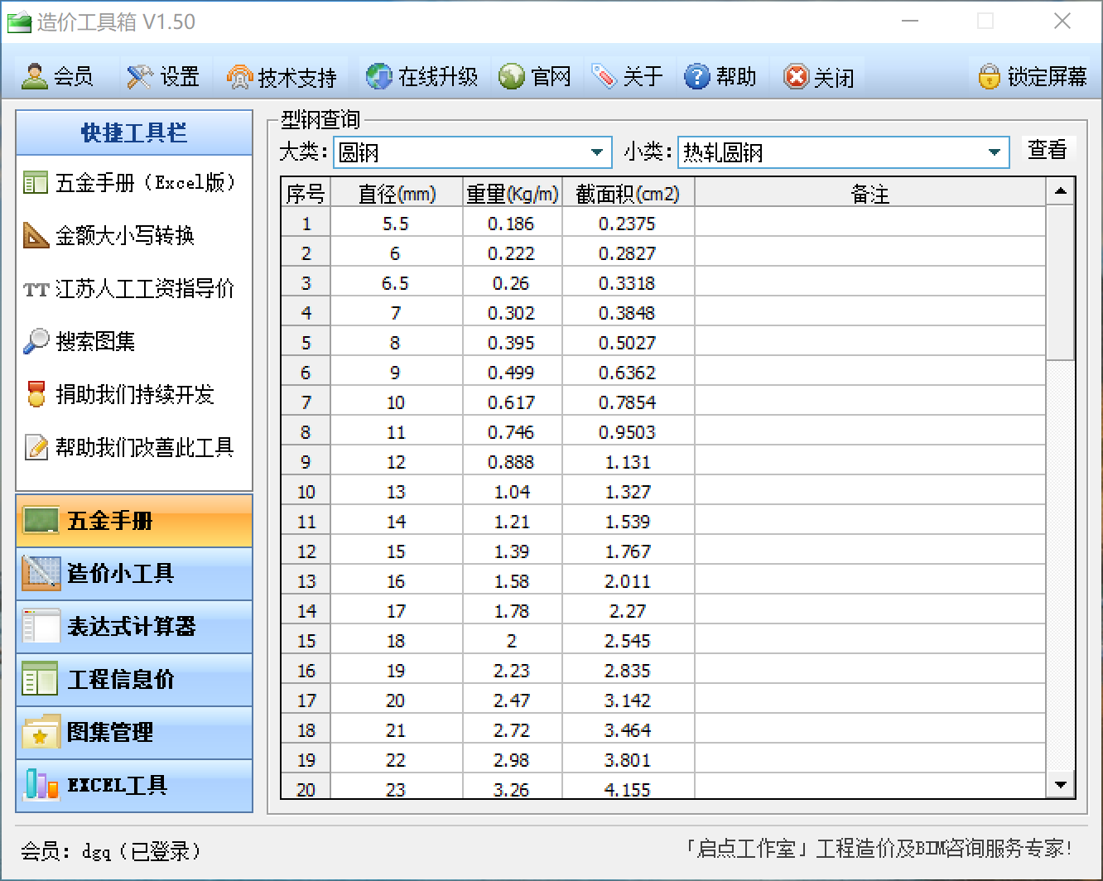Click the TT icon for 江苏人工工资指导价
1103x881 pixels.
coord(36,290)
